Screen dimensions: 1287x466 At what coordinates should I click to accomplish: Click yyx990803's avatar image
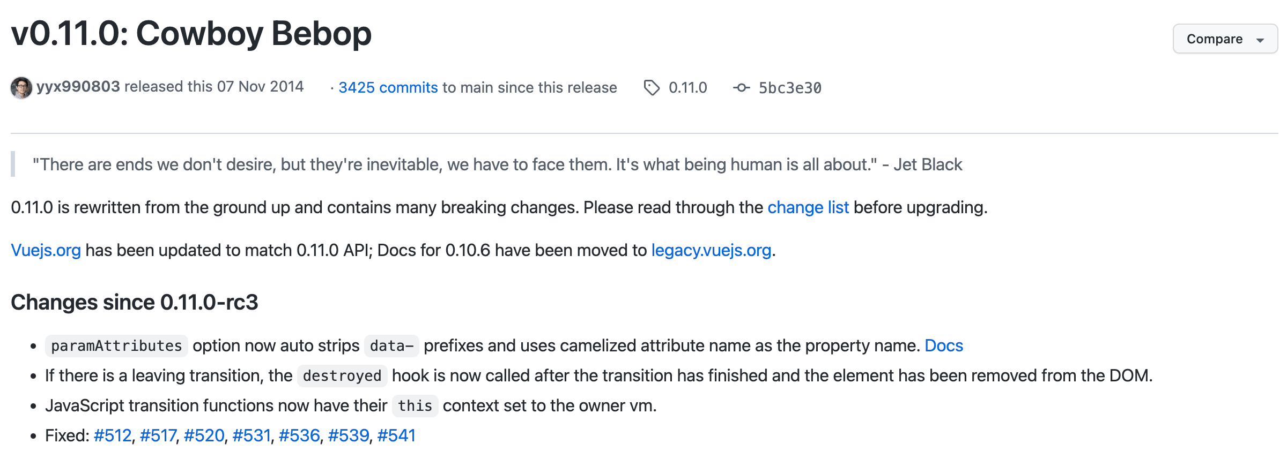[x=21, y=87]
